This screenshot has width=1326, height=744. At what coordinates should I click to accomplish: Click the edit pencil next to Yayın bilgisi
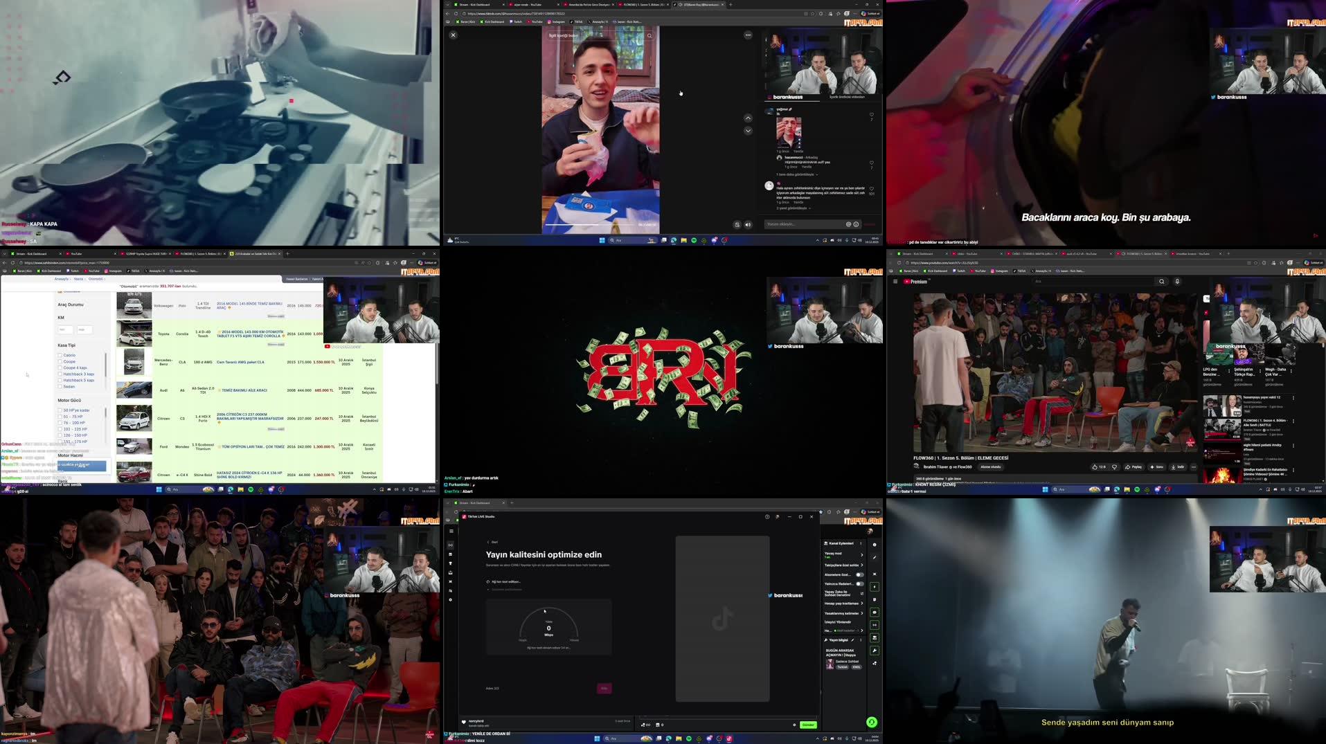click(x=853, y=640)
